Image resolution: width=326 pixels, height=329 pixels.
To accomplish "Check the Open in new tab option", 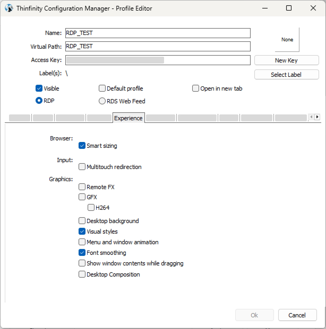I will pos(196,88).
